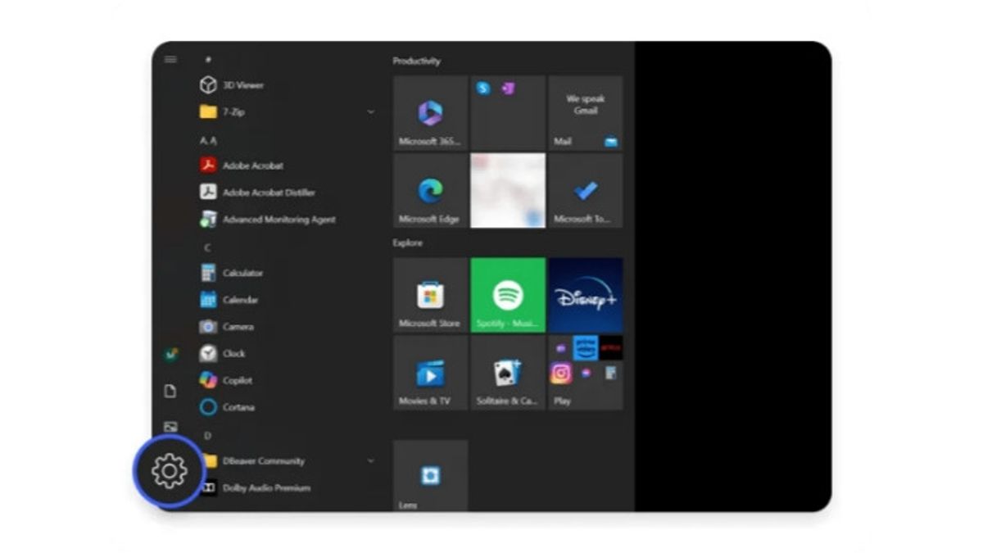Open the Pictures sidebar icon
Screen dimensions: 983x553
(170, 427)
